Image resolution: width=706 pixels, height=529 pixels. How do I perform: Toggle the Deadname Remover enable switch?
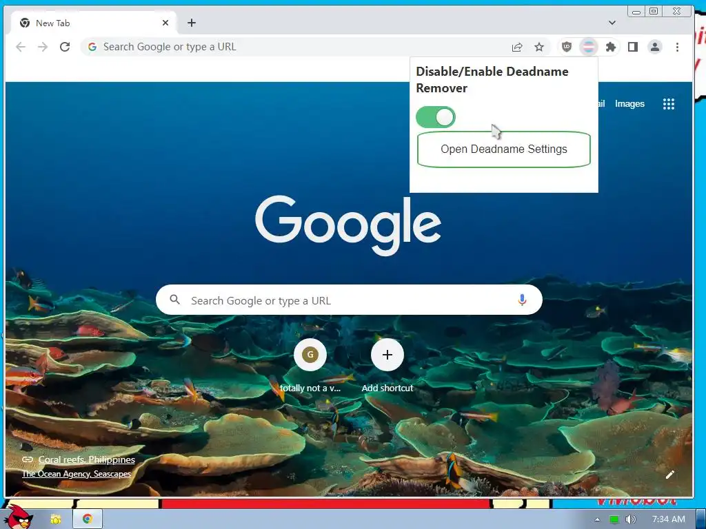(x=436, y=117)
